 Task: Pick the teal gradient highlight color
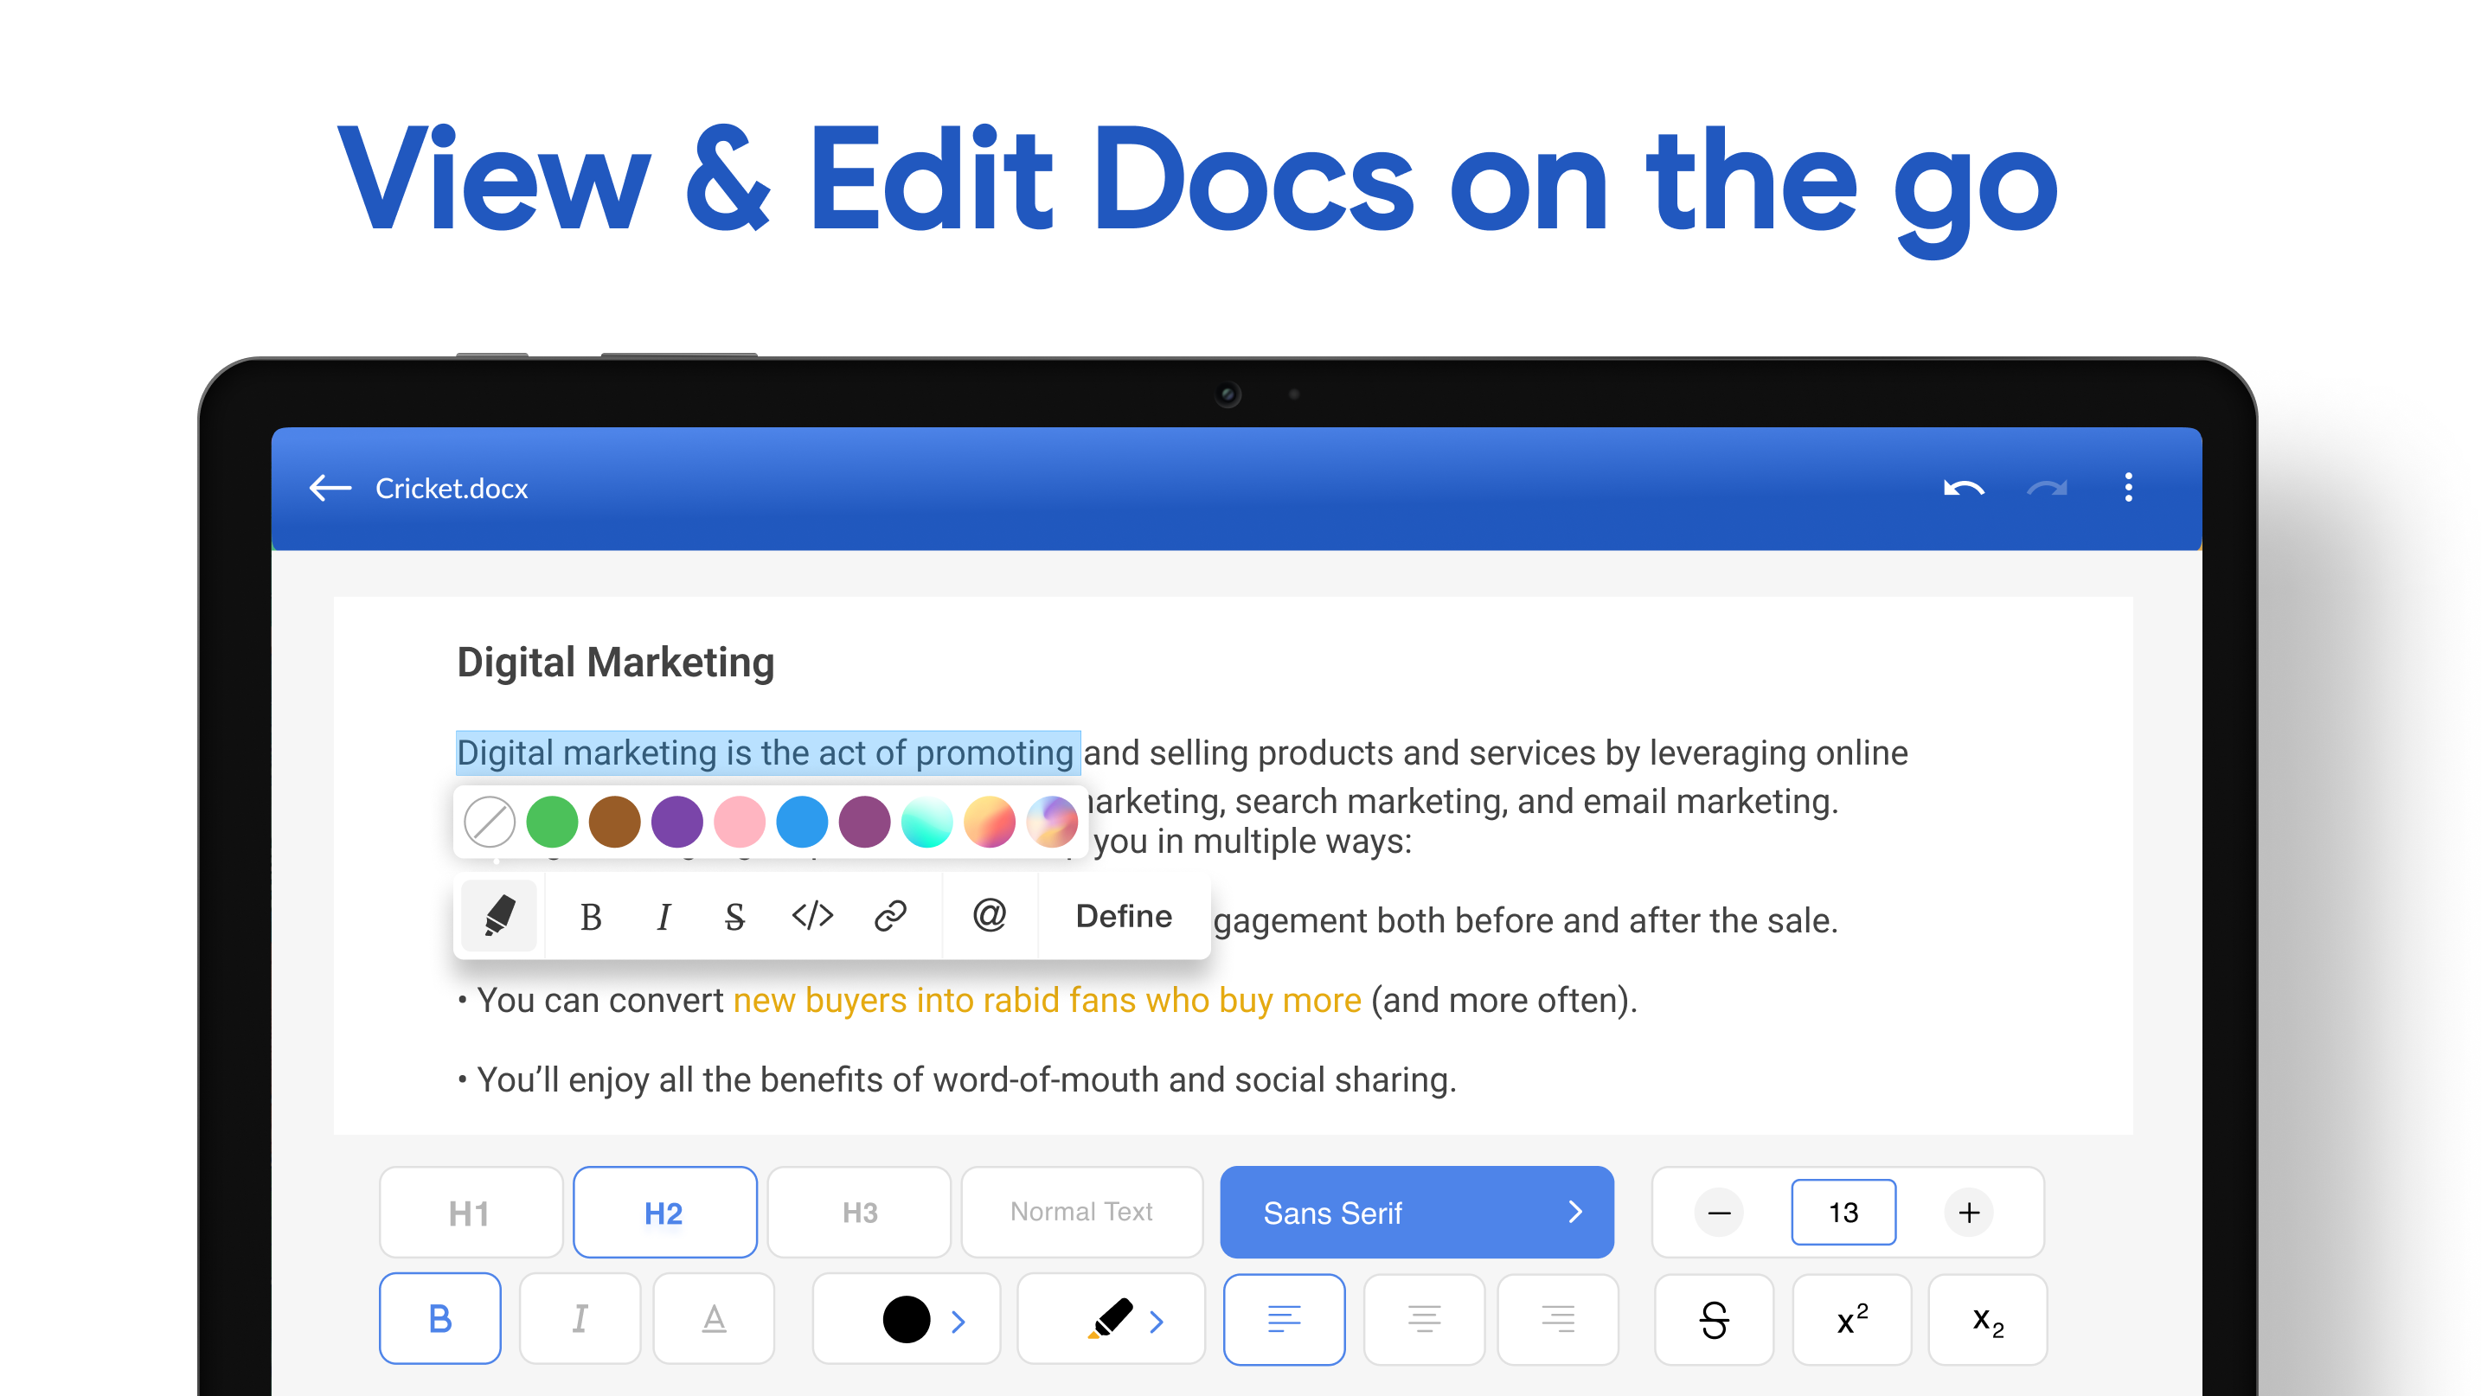pyautogui.click(x=927, y=823)
